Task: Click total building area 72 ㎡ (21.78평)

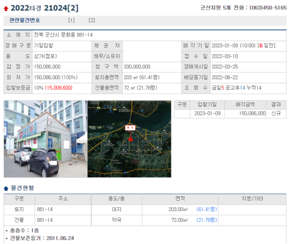Action: [140, 88]
